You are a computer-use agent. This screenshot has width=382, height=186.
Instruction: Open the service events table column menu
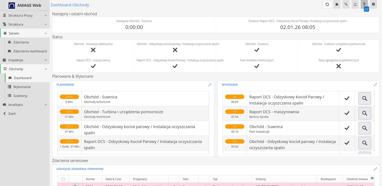point(372,178)
